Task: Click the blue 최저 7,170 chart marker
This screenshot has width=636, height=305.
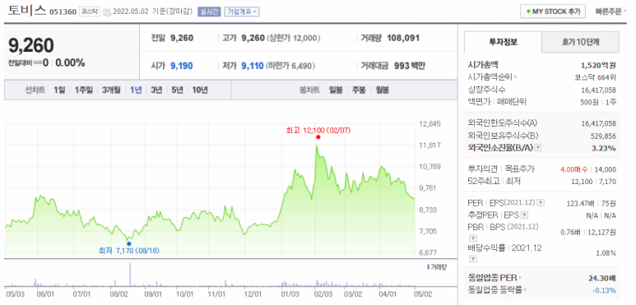Action: pos(129,244)
